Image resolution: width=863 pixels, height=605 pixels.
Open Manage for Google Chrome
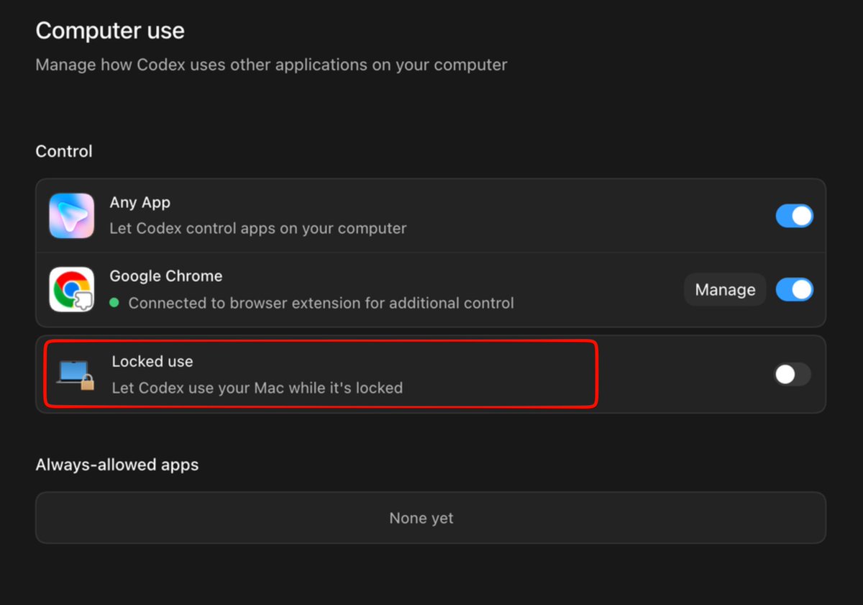[725, 289]
